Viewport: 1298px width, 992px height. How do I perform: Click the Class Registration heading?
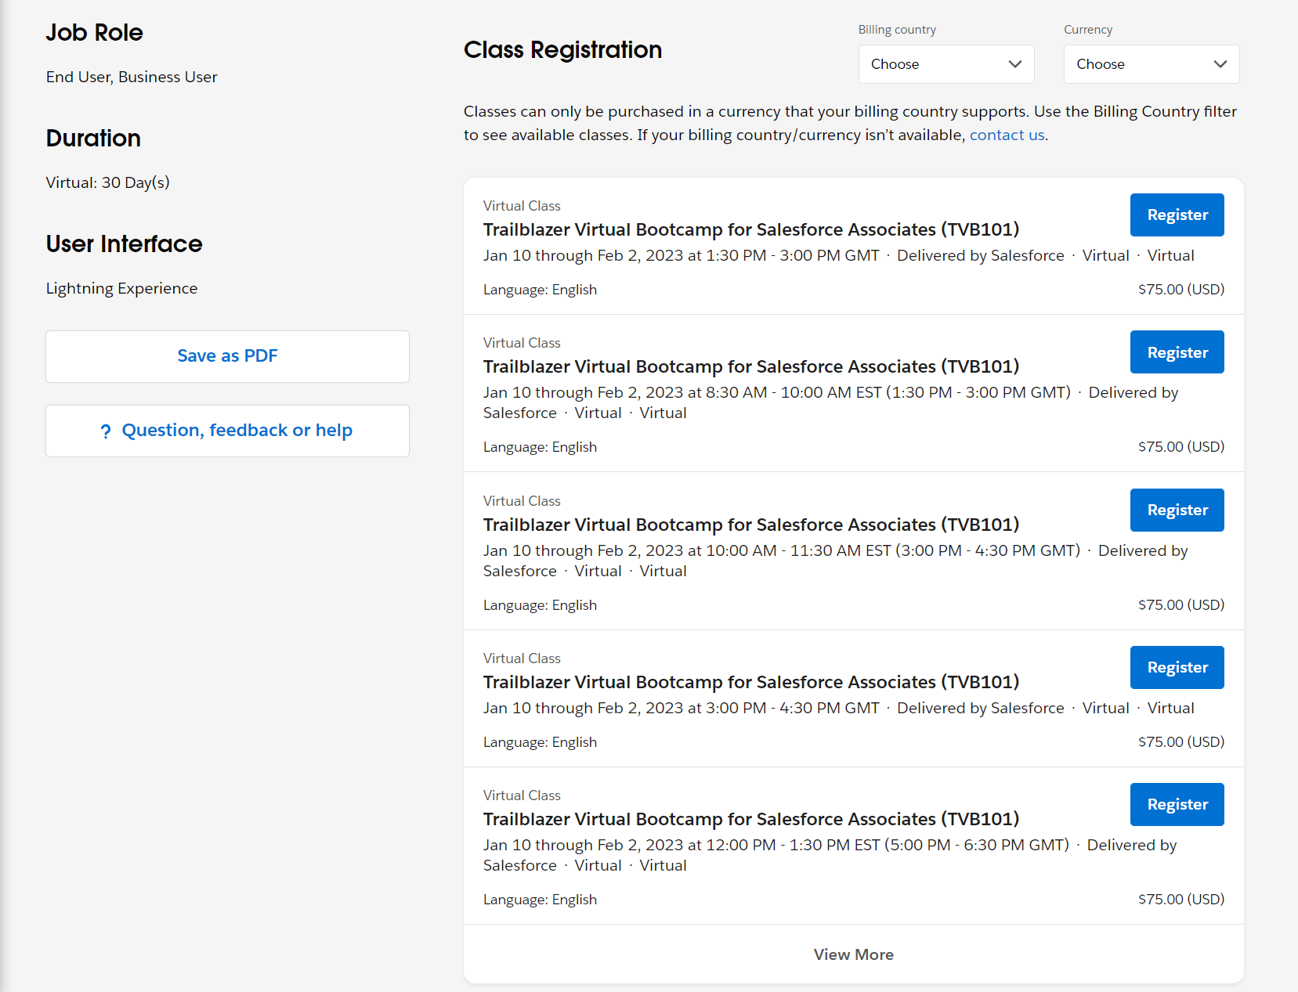point(562,50)
